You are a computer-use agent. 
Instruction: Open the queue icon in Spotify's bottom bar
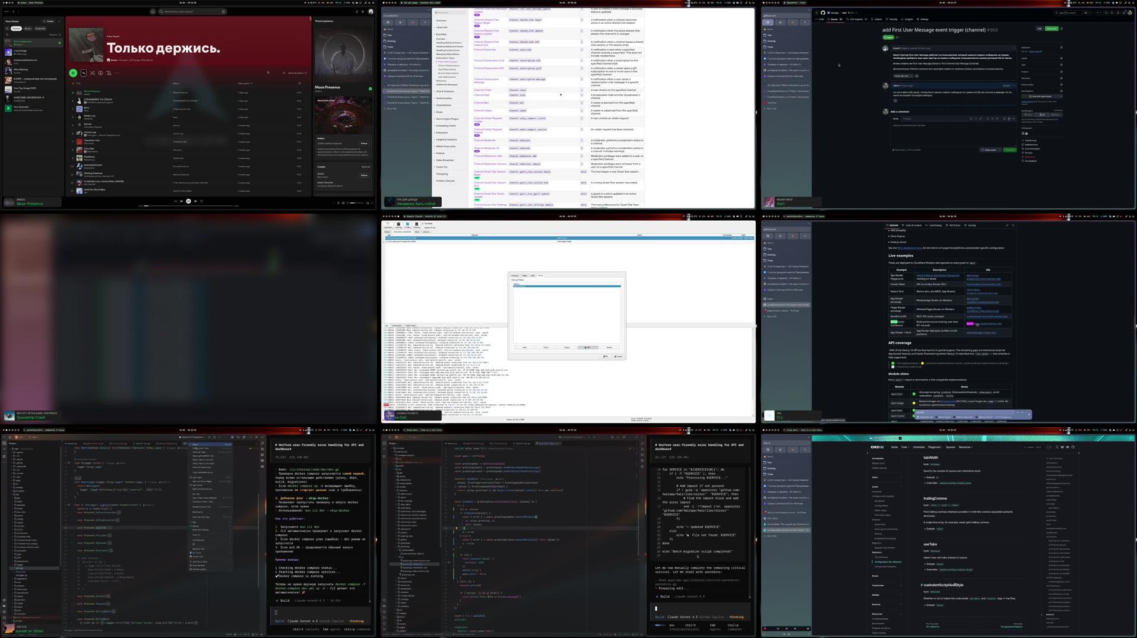338,202
